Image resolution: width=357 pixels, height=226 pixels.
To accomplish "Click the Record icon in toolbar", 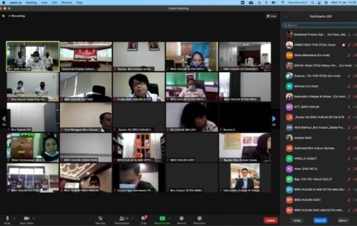I will click(181, 218).
